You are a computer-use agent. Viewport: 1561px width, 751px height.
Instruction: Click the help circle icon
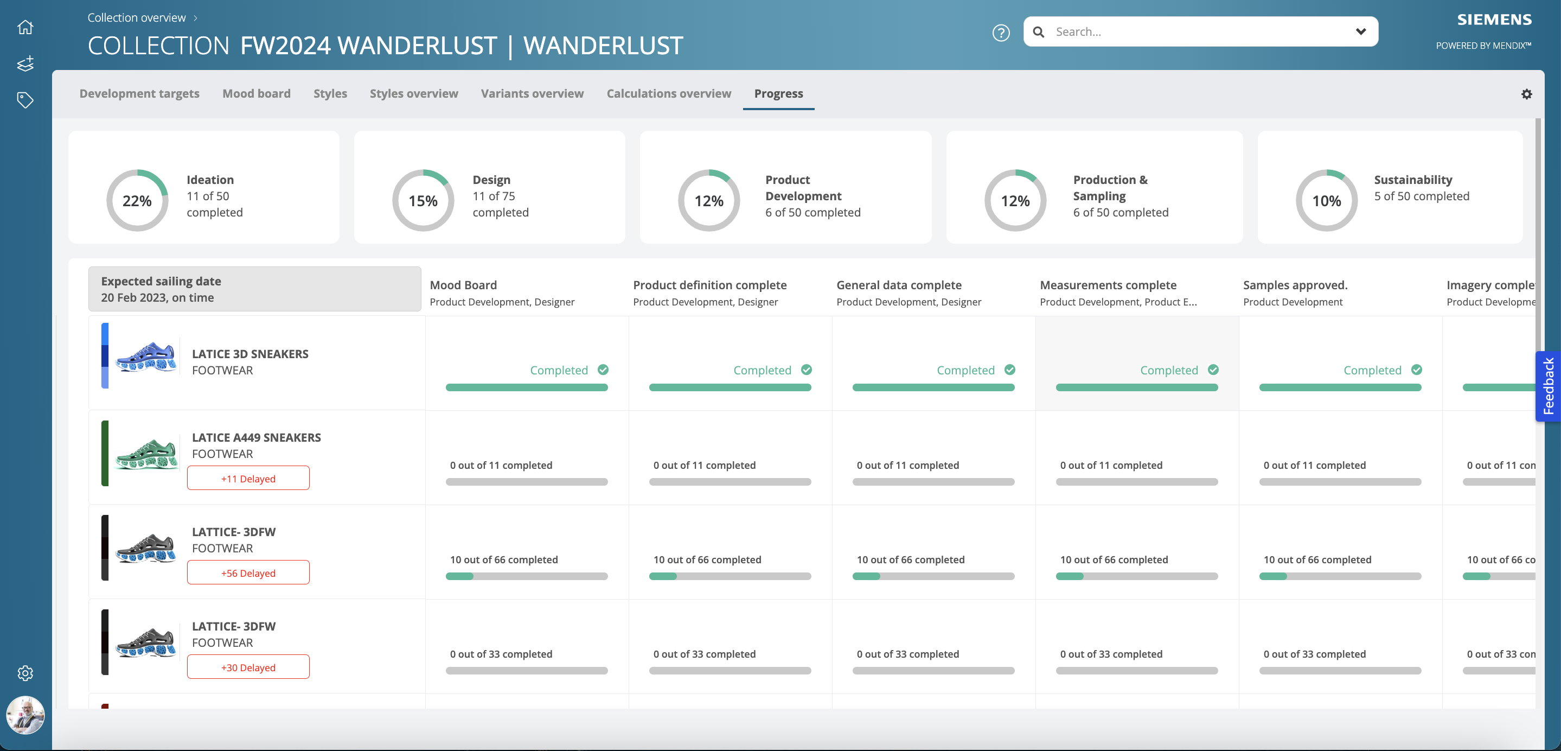[1001, 32]
